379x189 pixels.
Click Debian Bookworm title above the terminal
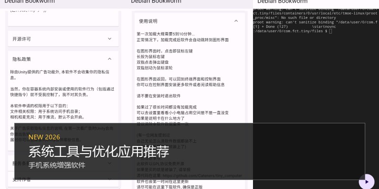point(282,2)
